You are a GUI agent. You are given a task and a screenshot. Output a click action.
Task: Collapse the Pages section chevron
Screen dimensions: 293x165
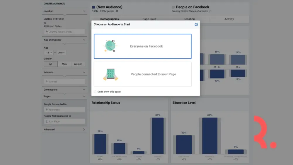point(84,96)
